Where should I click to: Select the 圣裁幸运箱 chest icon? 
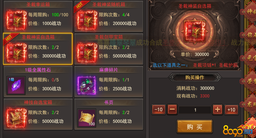coord(16,20)
